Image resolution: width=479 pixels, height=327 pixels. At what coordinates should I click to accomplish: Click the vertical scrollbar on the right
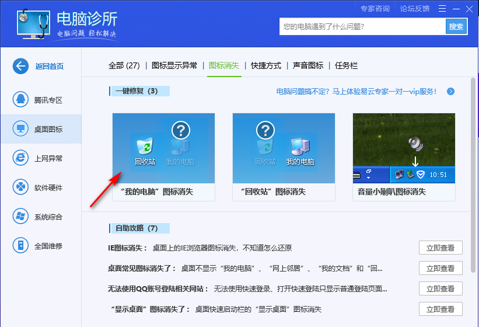pyautogui.click(x=473, y=175)
